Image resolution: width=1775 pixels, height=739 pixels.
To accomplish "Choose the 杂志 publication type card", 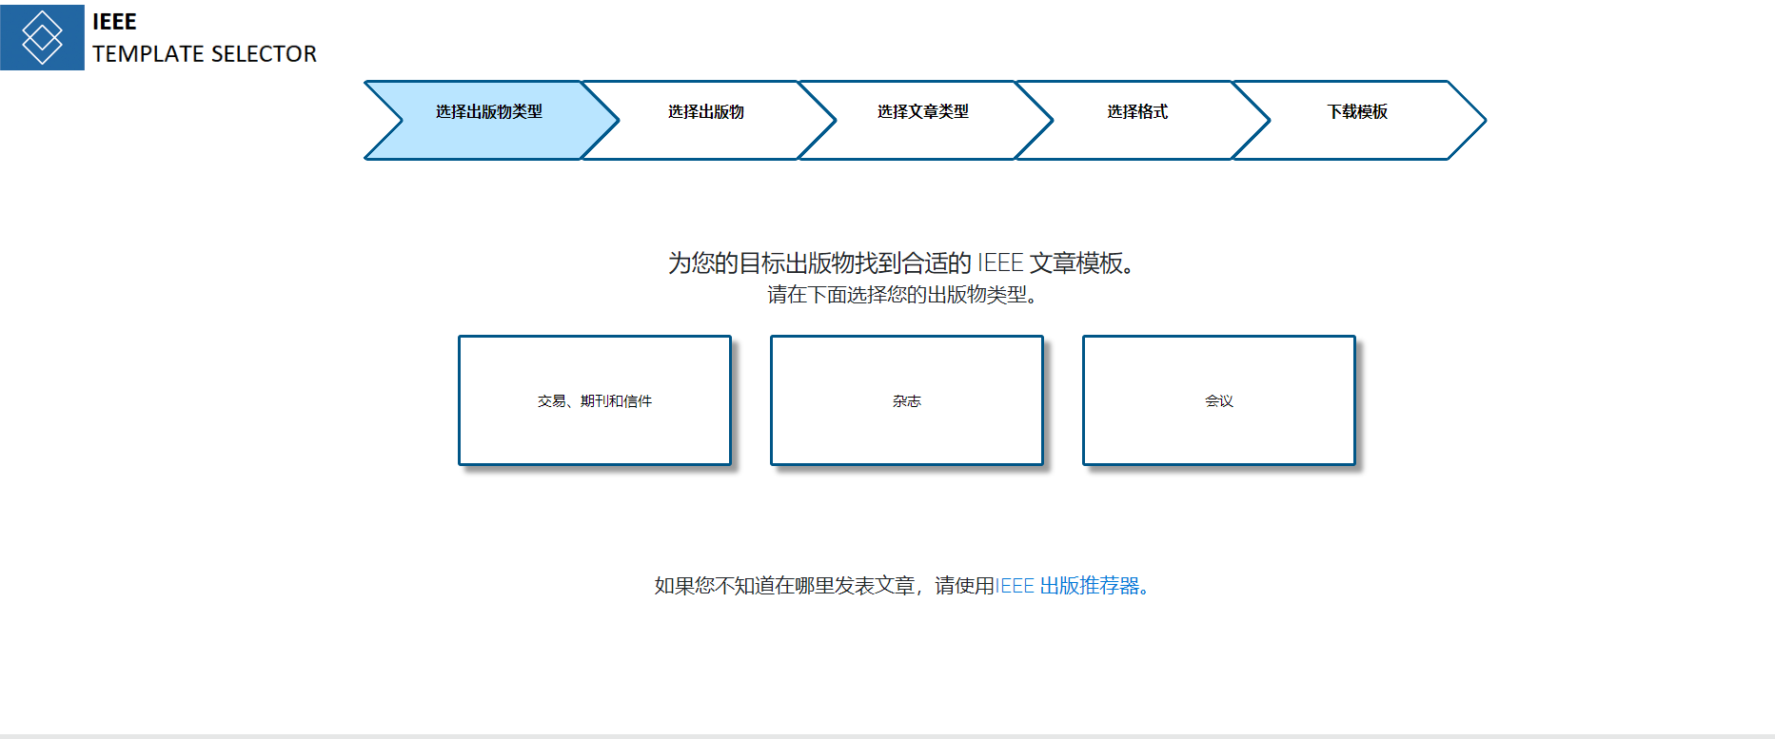I will click(907, 400).
